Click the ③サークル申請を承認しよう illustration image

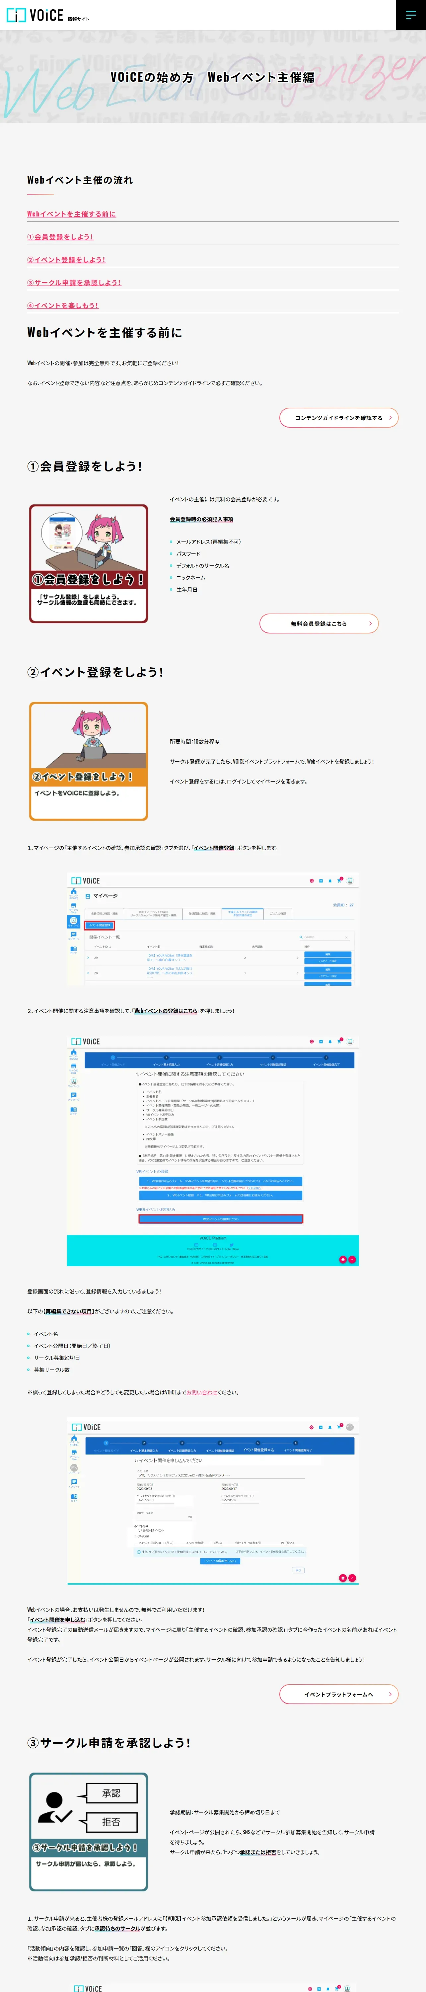(x=88, y=1832)
